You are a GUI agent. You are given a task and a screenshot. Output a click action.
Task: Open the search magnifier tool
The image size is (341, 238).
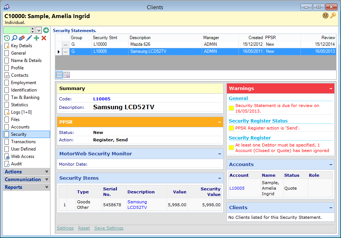tap(14, 38)
